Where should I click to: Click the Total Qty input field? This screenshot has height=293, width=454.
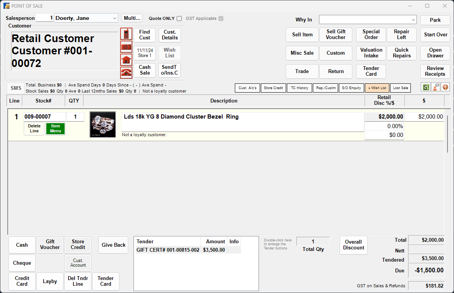[x=313, y=242]
